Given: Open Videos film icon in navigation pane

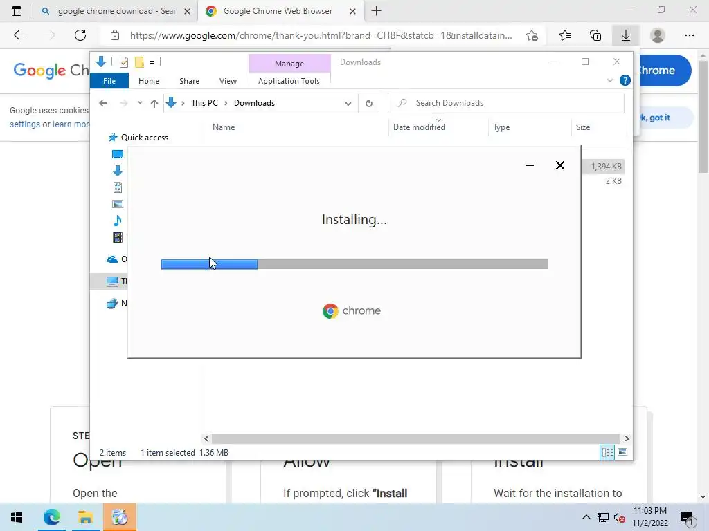Looking at the screenshot, I should coord(118,237).
